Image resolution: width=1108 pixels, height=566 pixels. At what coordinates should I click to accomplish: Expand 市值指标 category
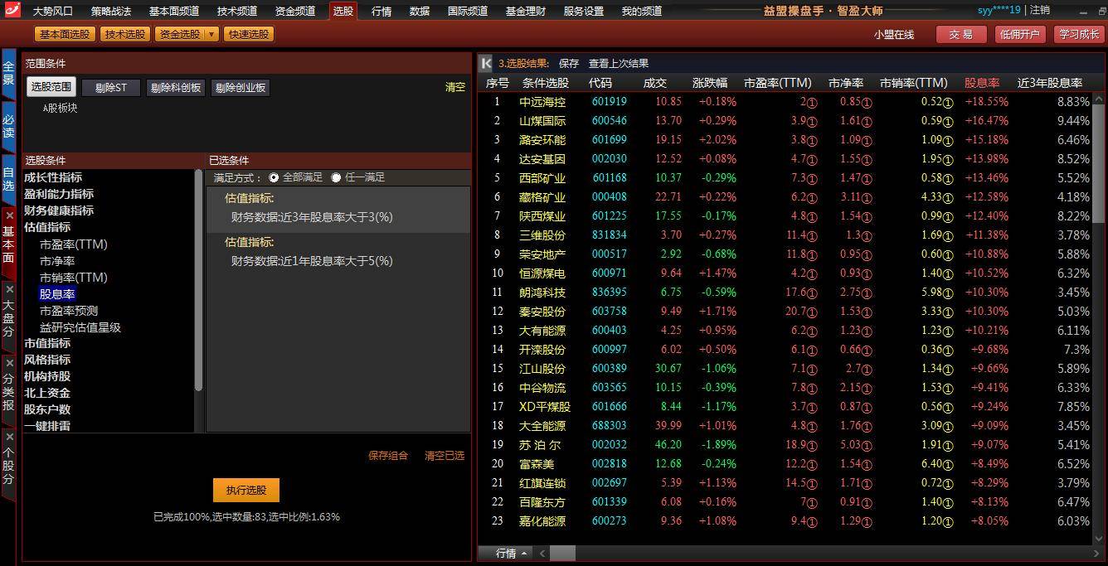(x=47, y=343)
